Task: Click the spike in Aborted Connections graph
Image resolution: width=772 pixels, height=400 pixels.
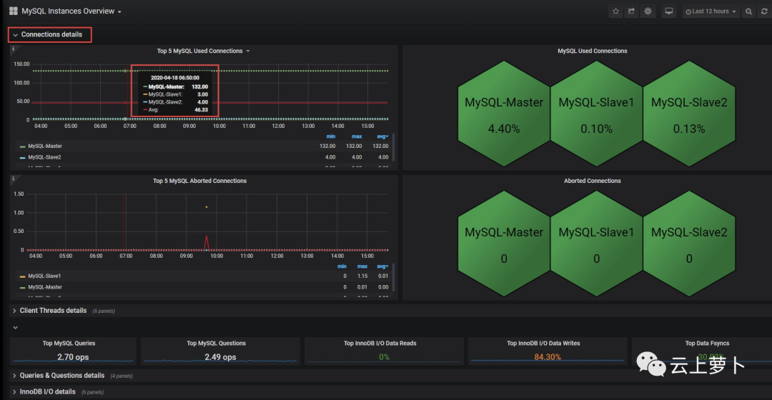Action: [x=207, y=242]
